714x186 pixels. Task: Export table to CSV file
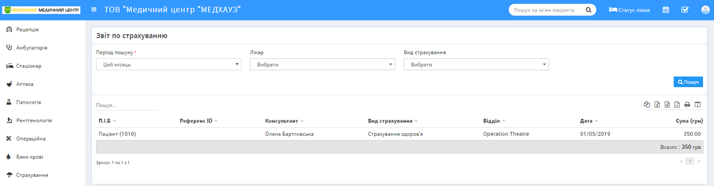pyautogui.click(x=667, y=105)
